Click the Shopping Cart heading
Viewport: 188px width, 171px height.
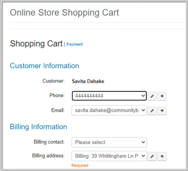coord(36,44)
